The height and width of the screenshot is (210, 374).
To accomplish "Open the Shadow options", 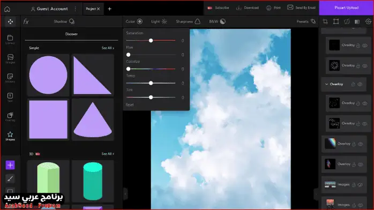I will [x=64, y=21].
